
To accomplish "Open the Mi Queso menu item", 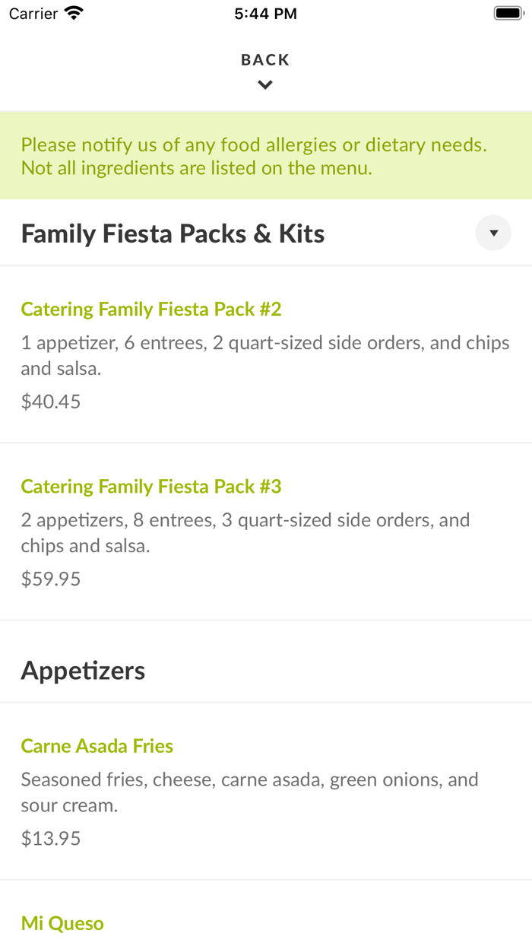I will coord(62,923).
